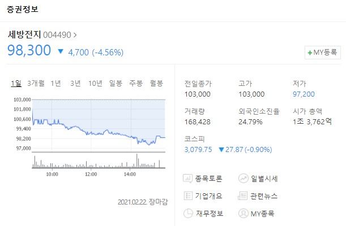Open the 관련뉴스 related news icon
The image size is (346, 226).
point(242,195)
